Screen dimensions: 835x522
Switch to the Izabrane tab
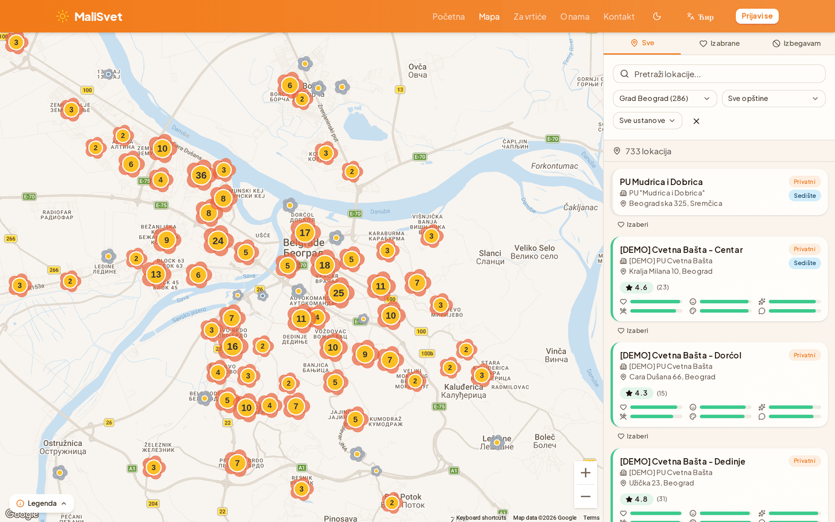click(719, 43)
